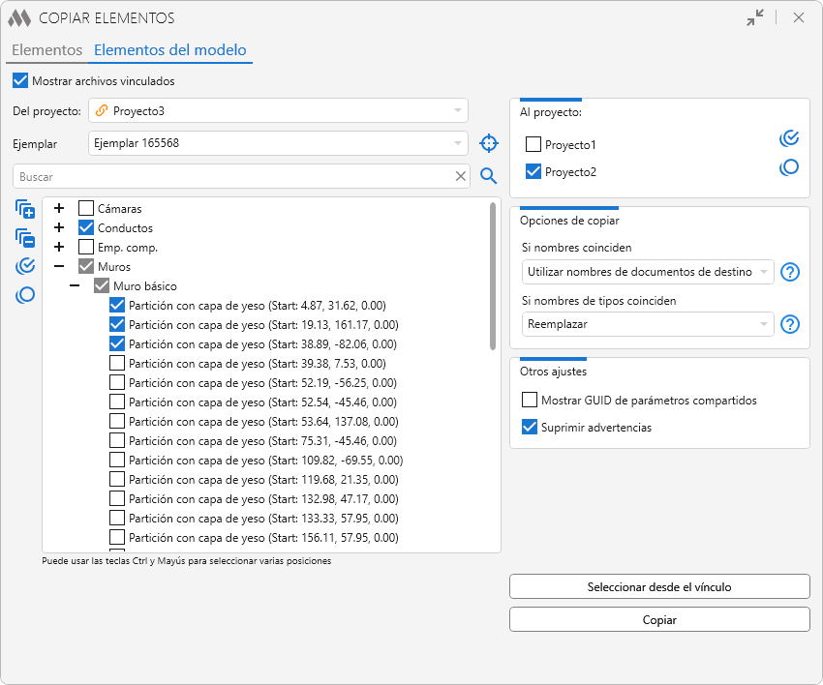823x685 pixels.
Task: Collapse the Muros tree node
Action: pos(59,266)
